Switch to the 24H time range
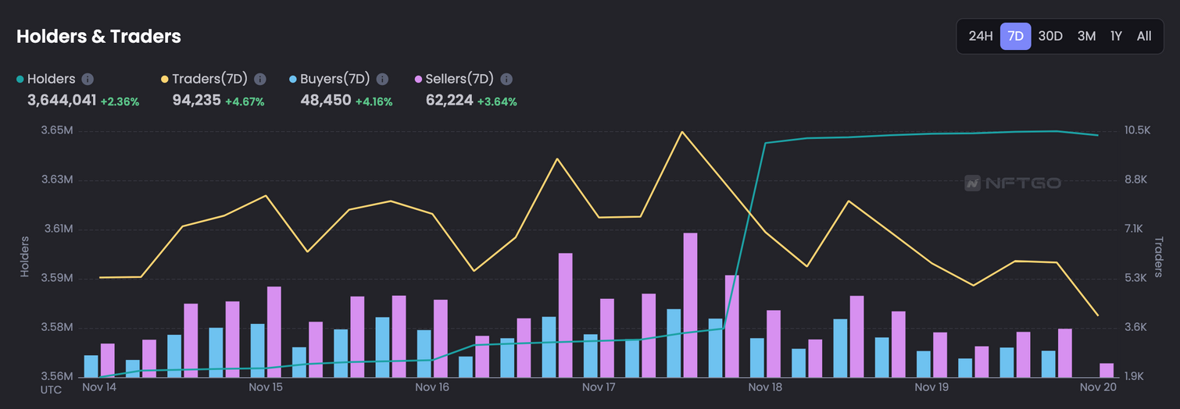The image size is (1180, 409). [x=980, y=36]
